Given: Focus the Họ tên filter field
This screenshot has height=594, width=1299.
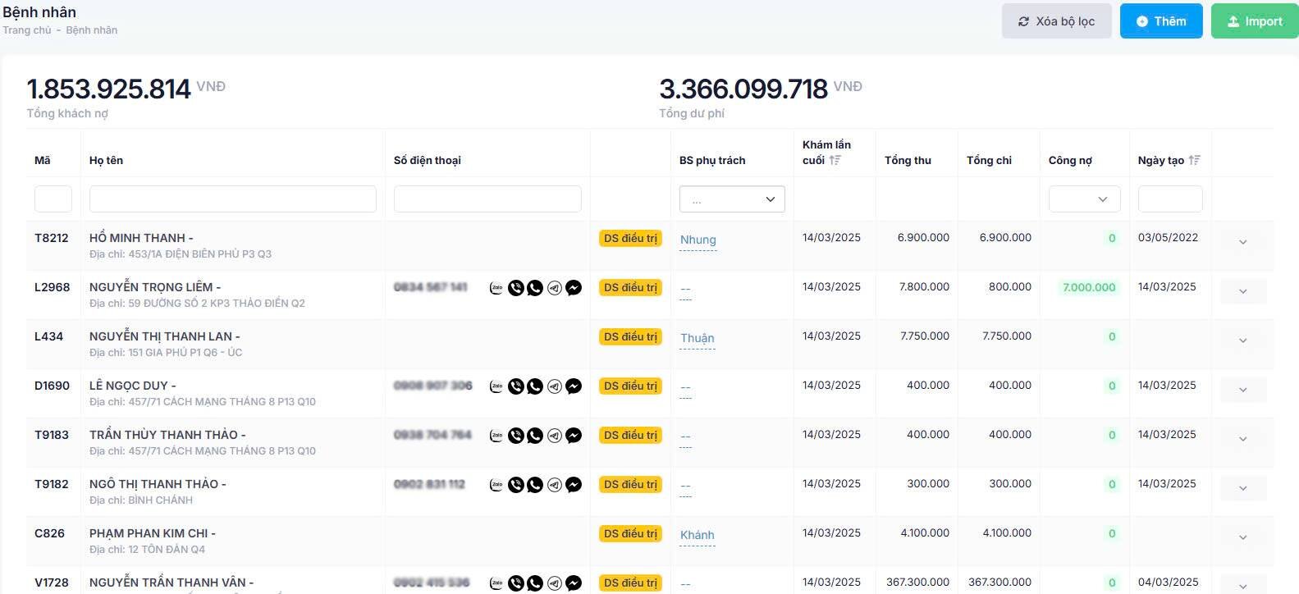Looking at the screenshot, I should pos(233,199).
